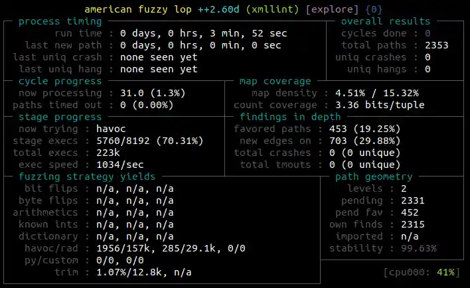Select total execs value '223k'
The image size is (470, 288).
click(x=108, y=153)
